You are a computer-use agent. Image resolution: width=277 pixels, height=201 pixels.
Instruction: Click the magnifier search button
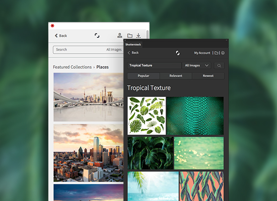tap(219, 66)
